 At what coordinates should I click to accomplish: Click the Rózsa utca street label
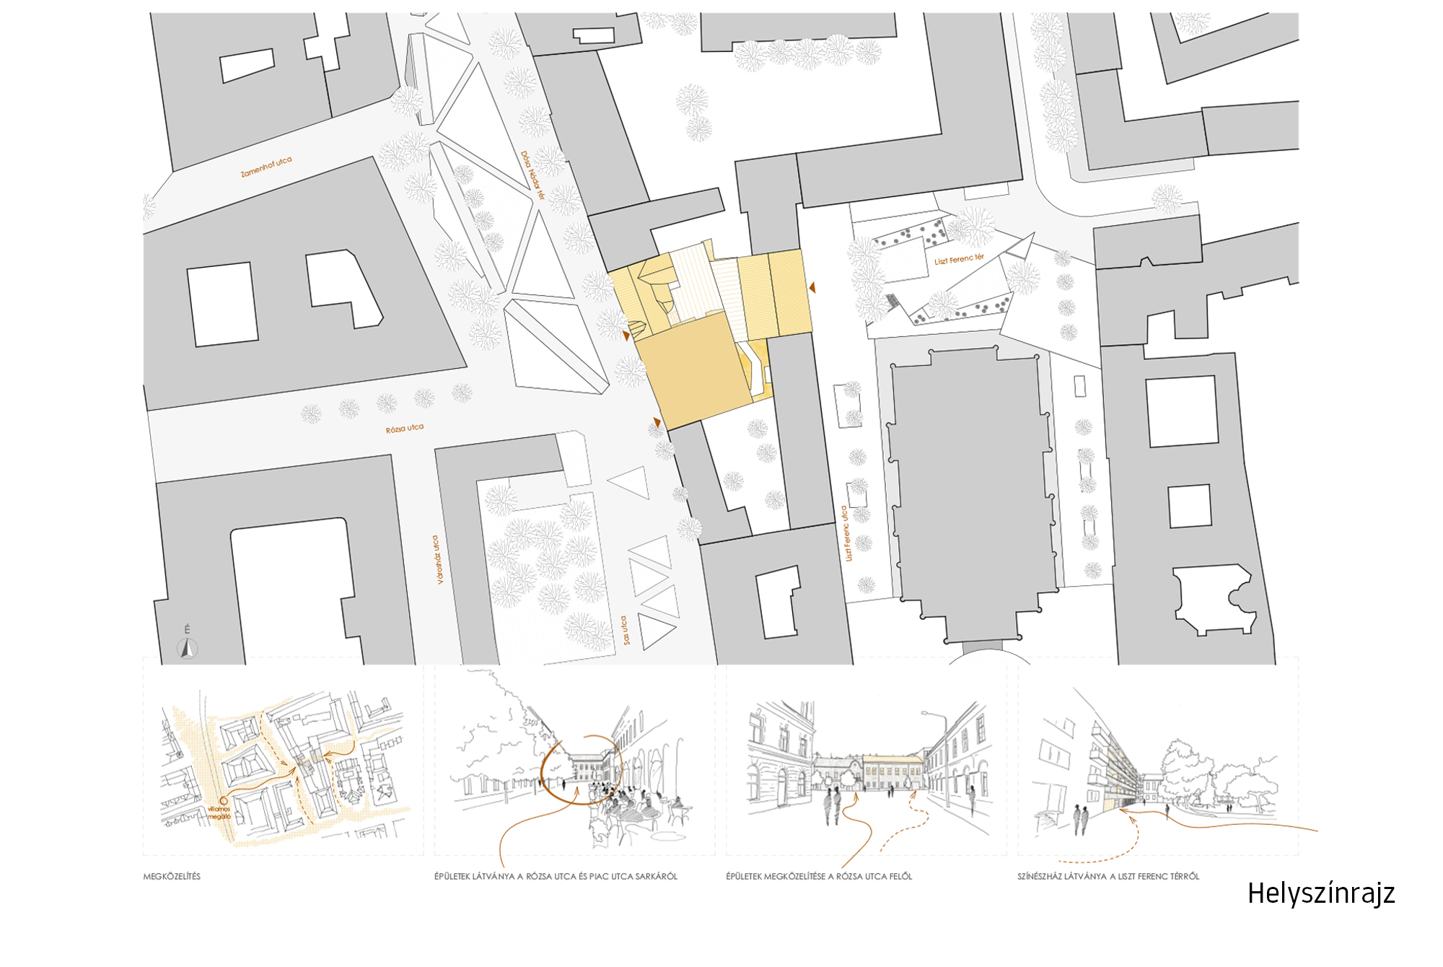(x=404, y=429)
